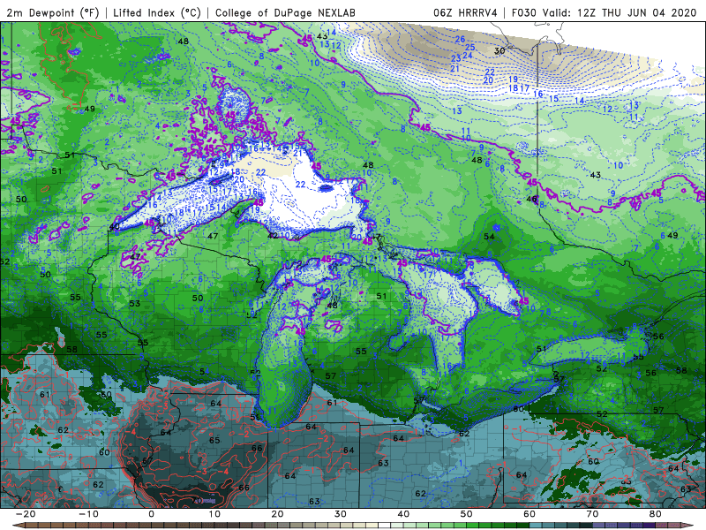Click the "2m Dewpoint (°F)" title text
The height and width of the screenshot is (530, 706).
(53, 12)
